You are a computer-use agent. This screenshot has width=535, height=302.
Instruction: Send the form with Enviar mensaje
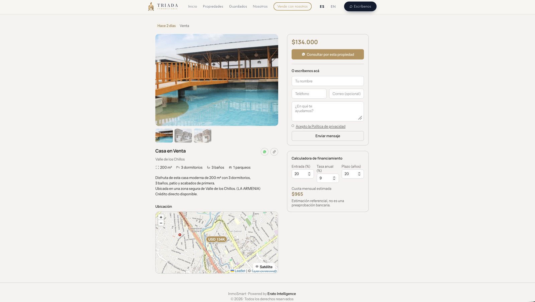coord(328,136)
